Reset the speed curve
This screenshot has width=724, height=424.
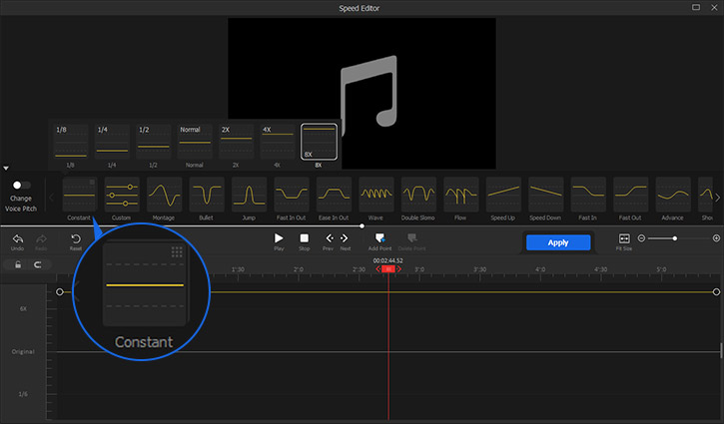tap(75, 239)
